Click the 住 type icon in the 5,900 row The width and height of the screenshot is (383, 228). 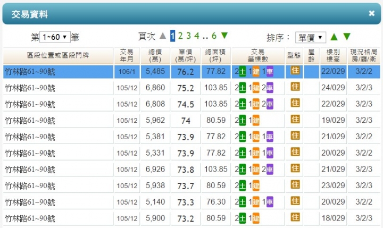pyautogui.click(x=295, y=217)
